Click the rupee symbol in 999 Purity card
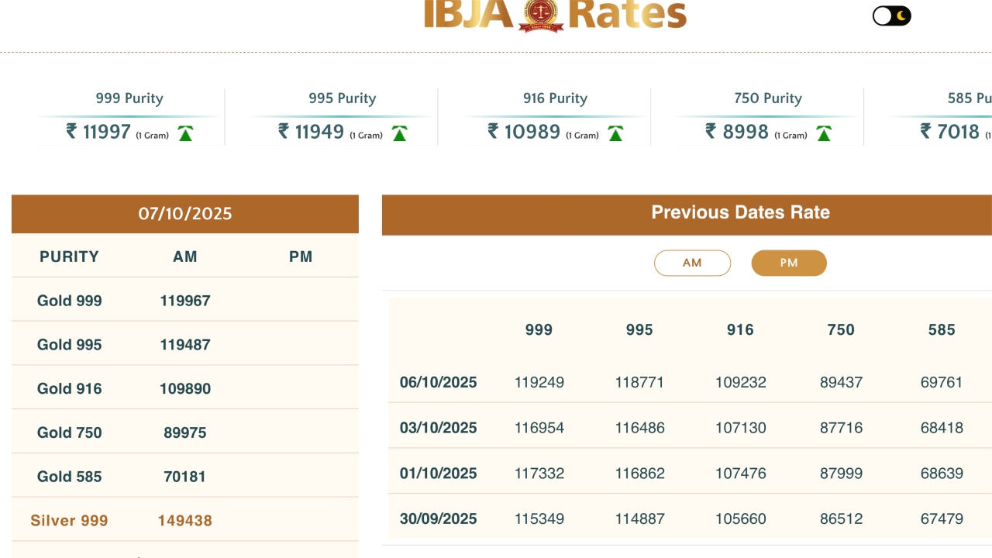Viewport: 992px width, 558px height. pyautogui.click(x=72, y=131)
